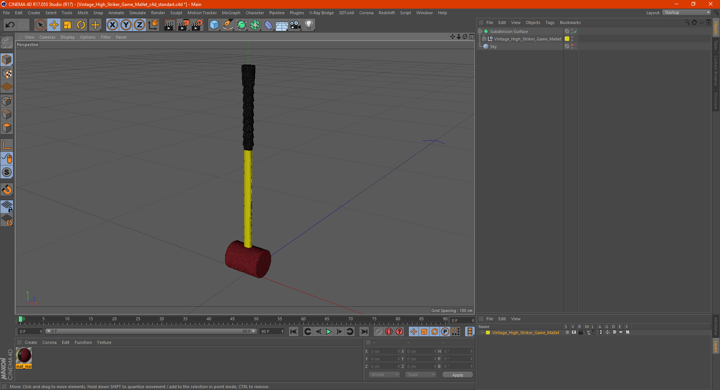720x390 pixels.
Task: Open material manager Texture menu
Action: tap(104, 342)
